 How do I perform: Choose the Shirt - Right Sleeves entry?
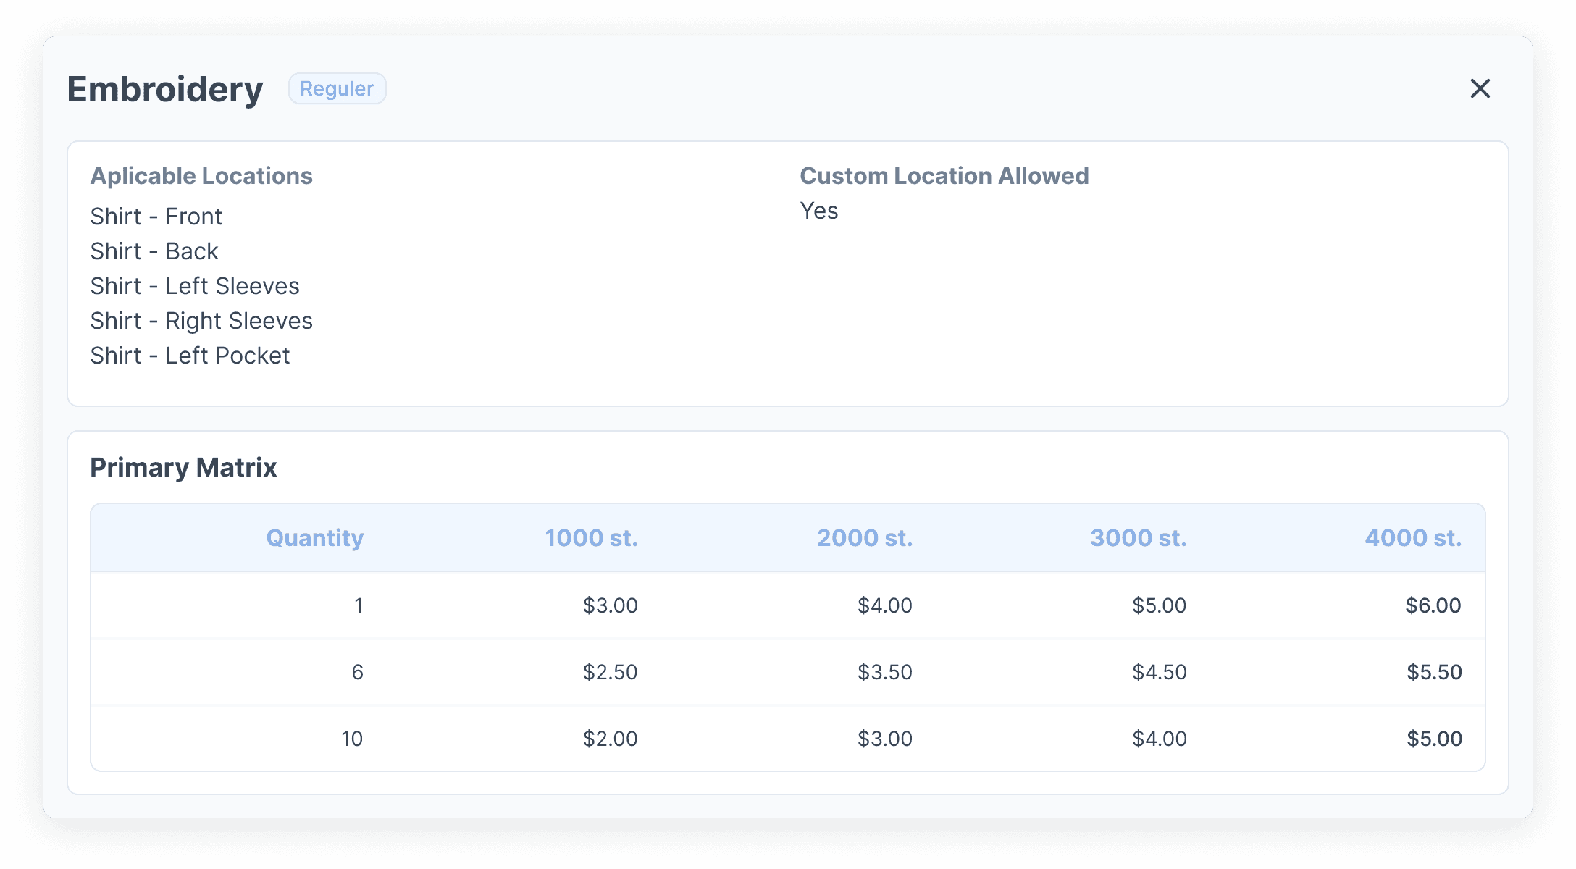pos(202,320)
